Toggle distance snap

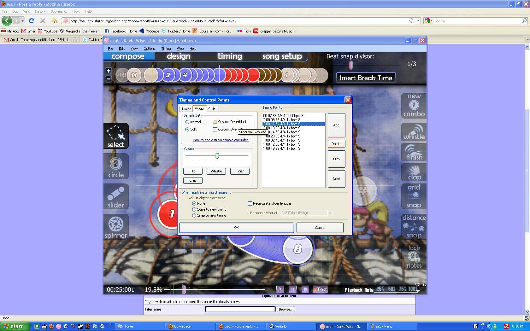click(x=414, y=227)
